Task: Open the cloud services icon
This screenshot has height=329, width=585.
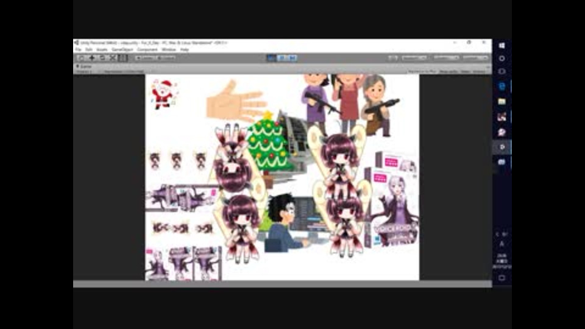Action: click(x=393, y=58)
